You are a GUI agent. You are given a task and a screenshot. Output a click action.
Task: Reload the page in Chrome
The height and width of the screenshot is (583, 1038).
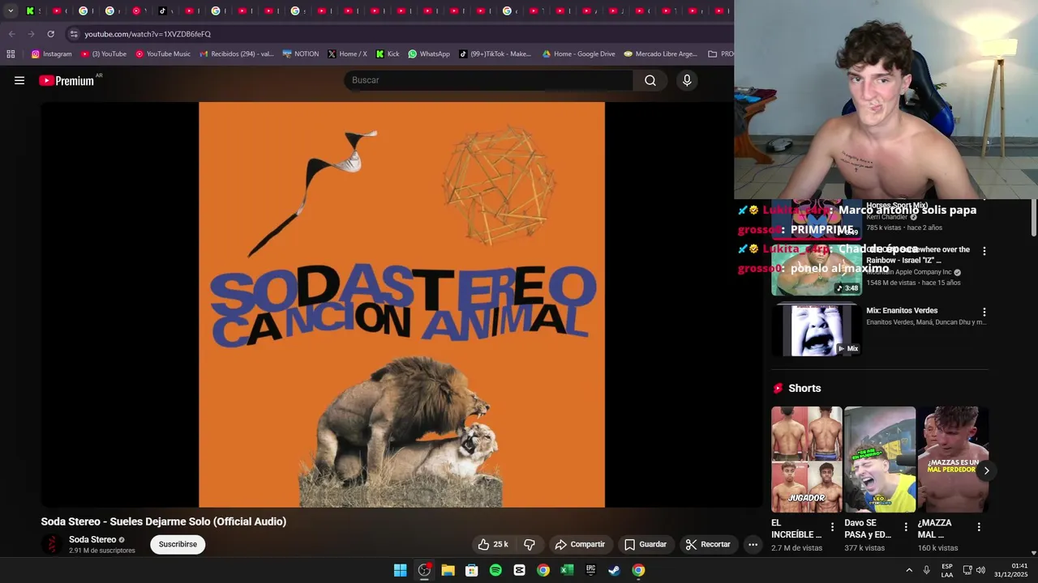(50, 34)
